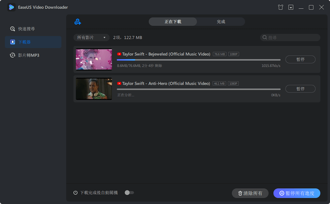The height and width of the screenshot is (204, 330).
Task: Click the '正在分析...' status text
Action: pos(126,95)
